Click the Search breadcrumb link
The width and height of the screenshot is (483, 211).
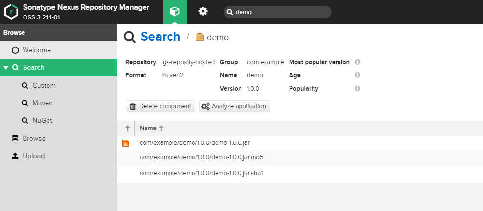click(x=160, y=37)
